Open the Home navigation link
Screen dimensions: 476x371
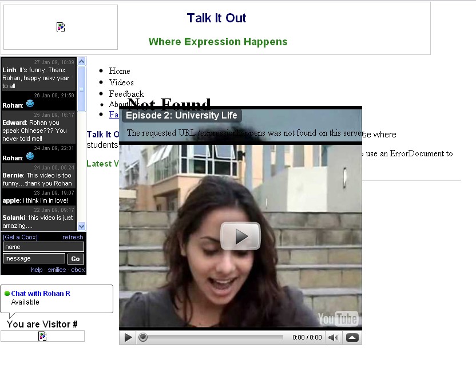[x=120, y=71]
